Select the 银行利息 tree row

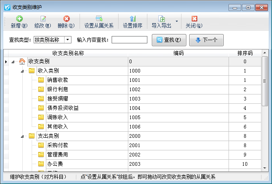tap(58, 90)
